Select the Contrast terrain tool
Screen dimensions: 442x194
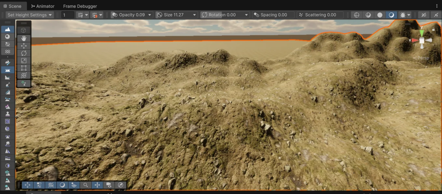(8, 166)
